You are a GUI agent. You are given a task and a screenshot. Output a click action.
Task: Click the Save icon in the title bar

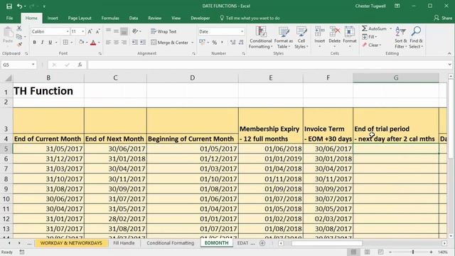tap(9, 6)
